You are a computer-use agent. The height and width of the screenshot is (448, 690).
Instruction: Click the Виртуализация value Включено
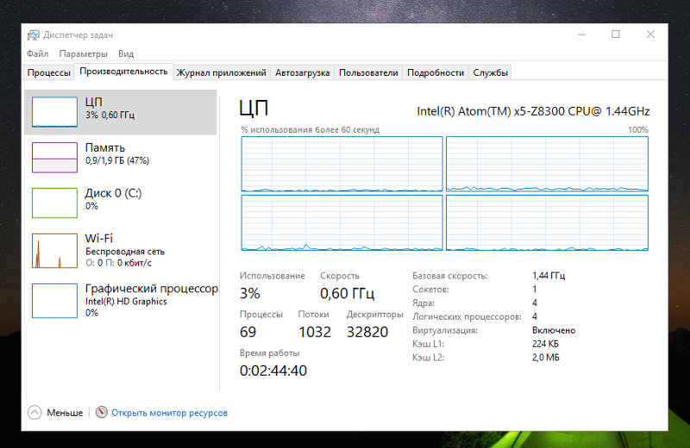point(554,330)
